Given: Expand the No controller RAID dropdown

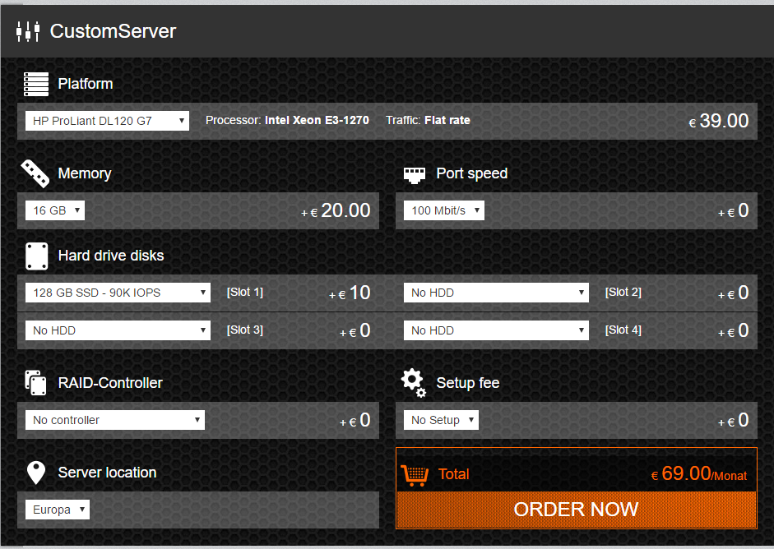Looking at the screenshot, I should (115, 420).
